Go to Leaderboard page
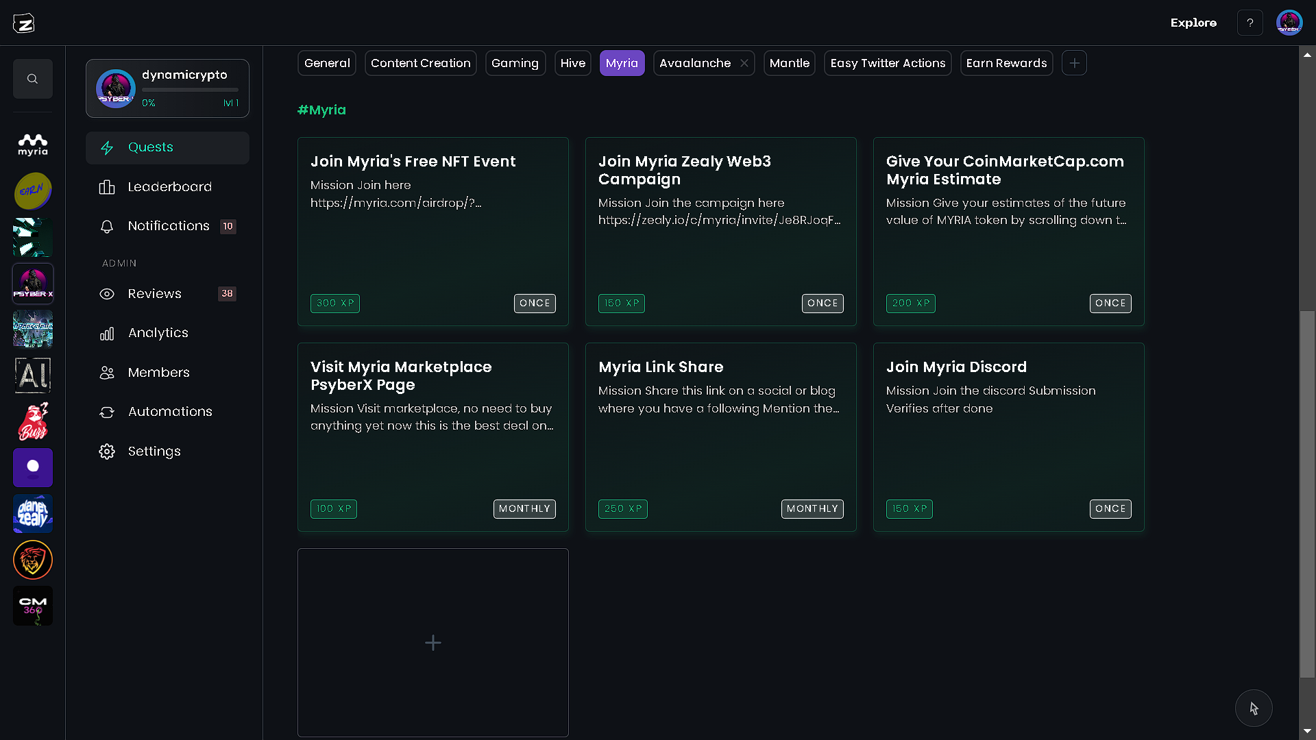The image size is (1316, 740). click(x=167, y=187)
